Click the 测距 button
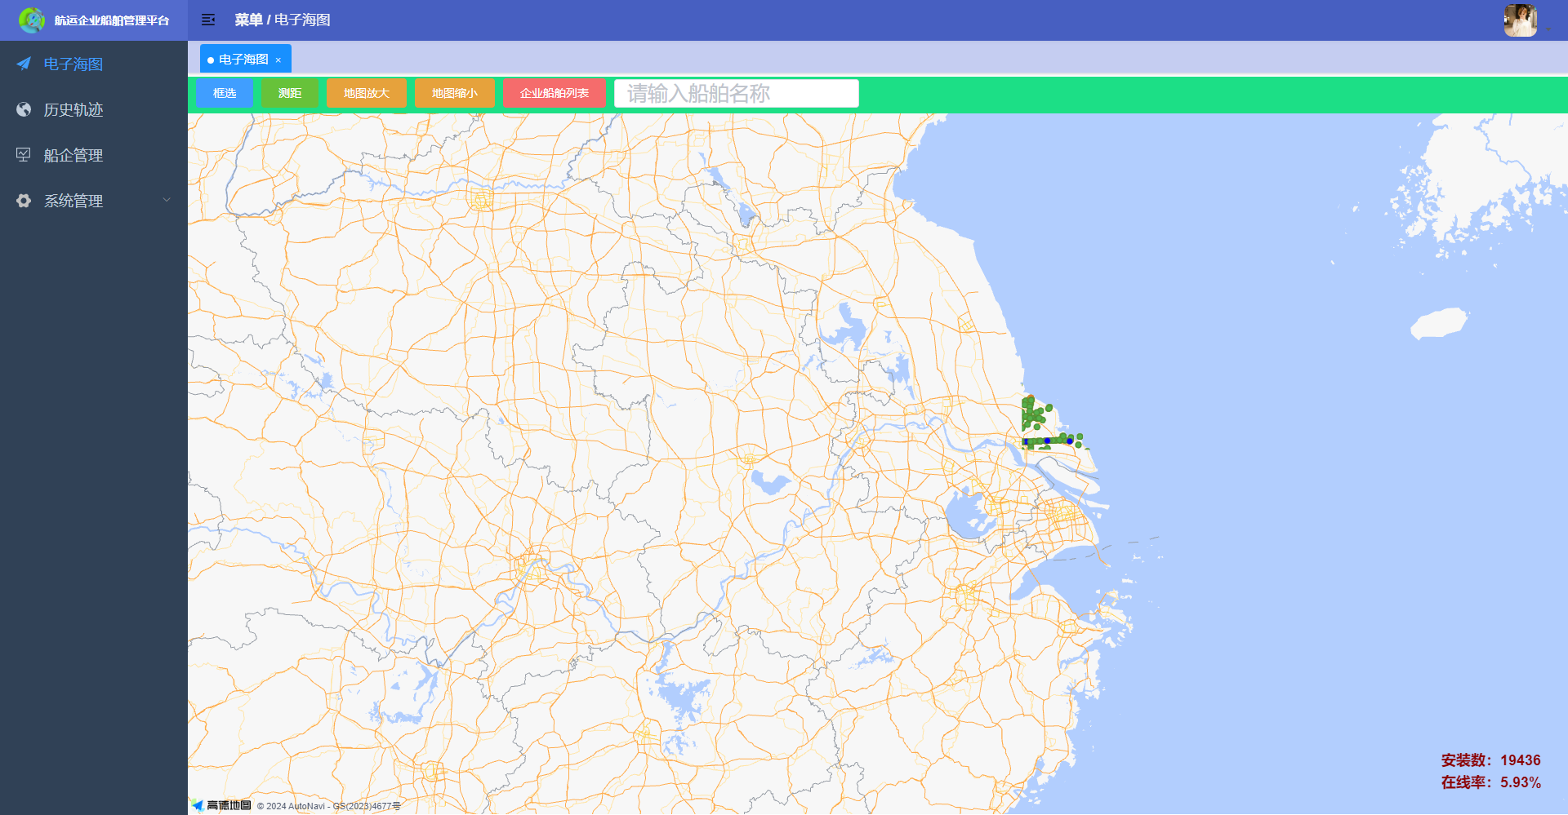This screenshot has height=815, width=1568. coord(290,93)
